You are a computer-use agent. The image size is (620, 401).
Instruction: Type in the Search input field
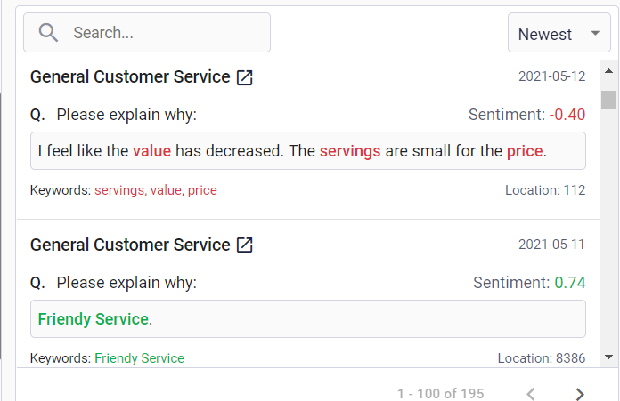click(165, 33)
